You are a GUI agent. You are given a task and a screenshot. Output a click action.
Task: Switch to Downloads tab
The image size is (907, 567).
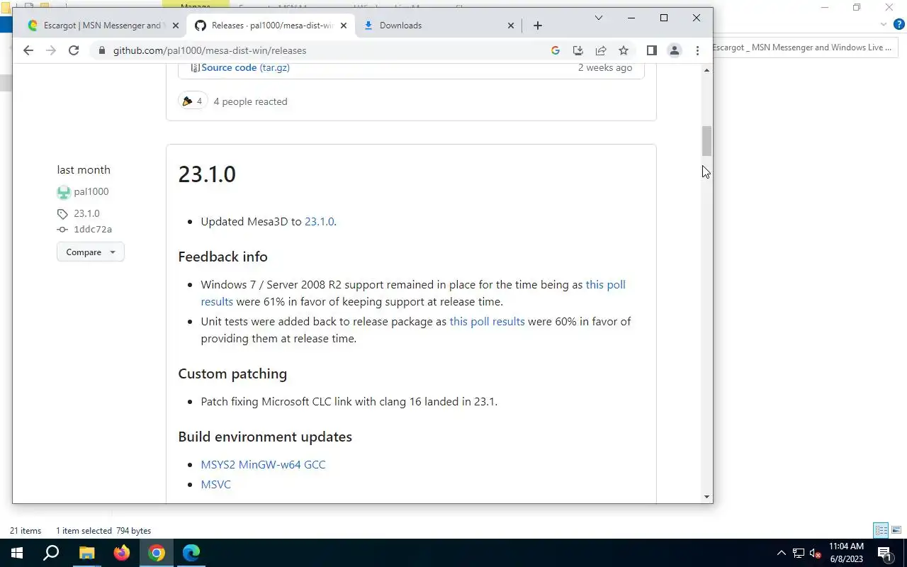[439, 26]
